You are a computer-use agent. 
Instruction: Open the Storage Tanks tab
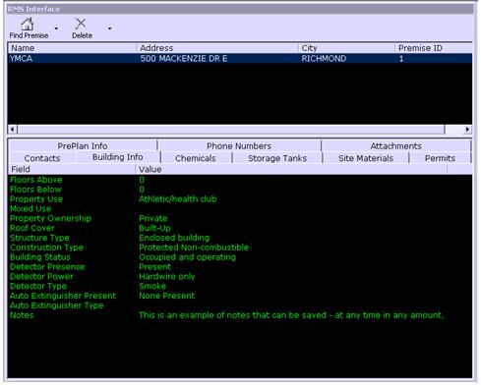277,158
